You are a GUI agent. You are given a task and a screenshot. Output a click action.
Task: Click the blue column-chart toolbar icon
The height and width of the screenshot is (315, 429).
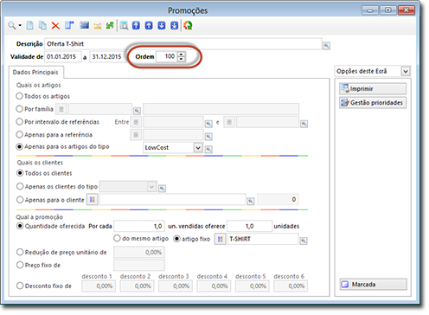click(x=84, y=25)
